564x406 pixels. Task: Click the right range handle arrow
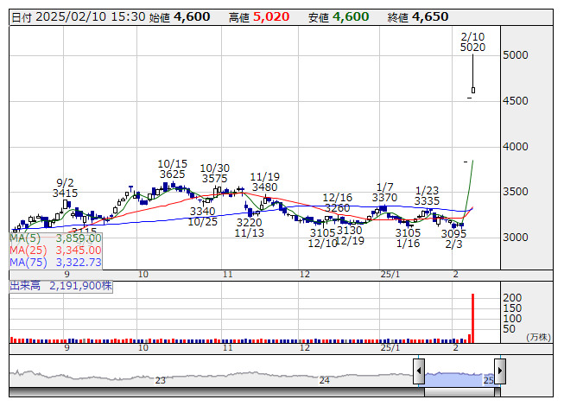point(499,372)
